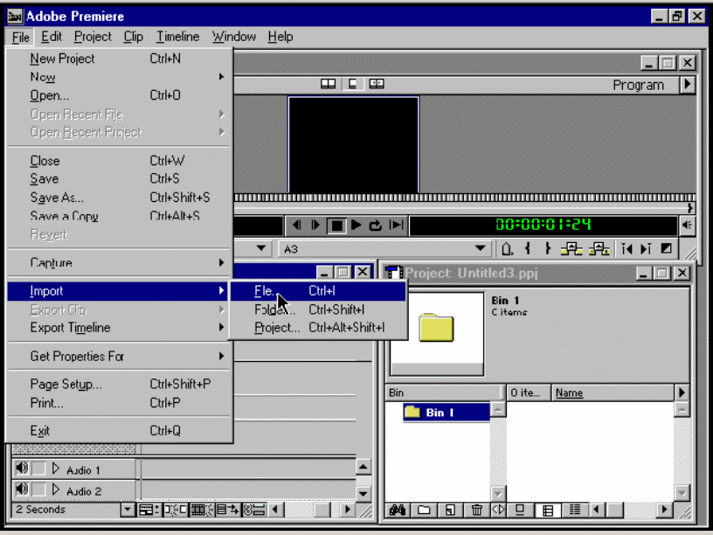Choose Import Folder from submenu
This screenshot has height=535, width=713.
318,309
